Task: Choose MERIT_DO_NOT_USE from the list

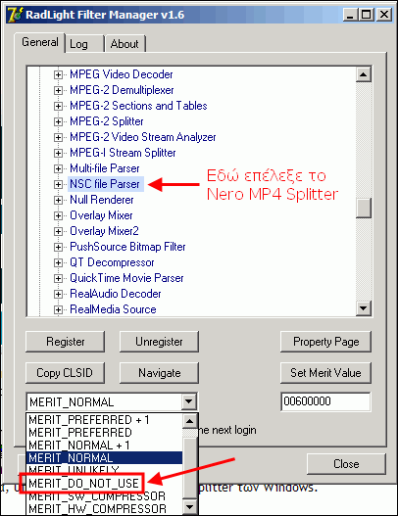Action: [x=83, y=483]
